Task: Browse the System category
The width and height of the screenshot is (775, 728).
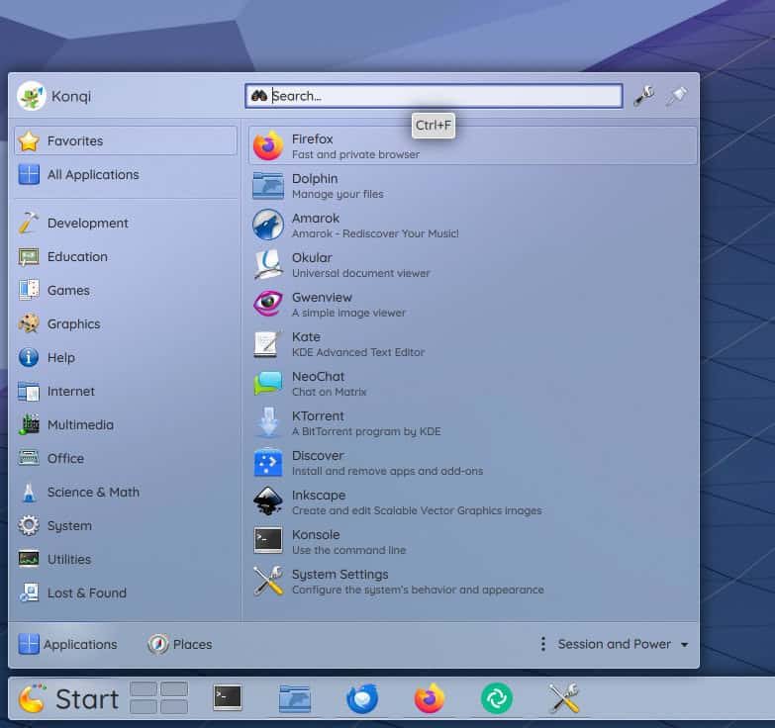Action: [x=126, y=525]
